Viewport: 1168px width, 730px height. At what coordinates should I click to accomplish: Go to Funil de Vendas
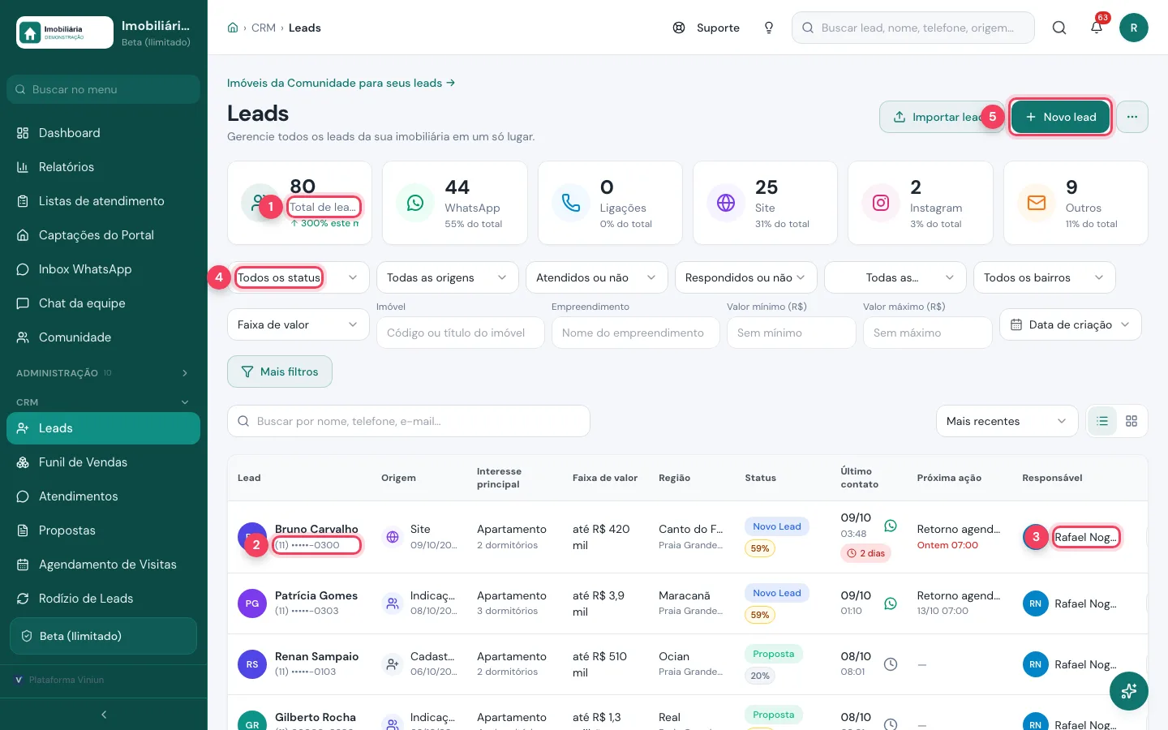pyautogui.click(x=104, y=462)
